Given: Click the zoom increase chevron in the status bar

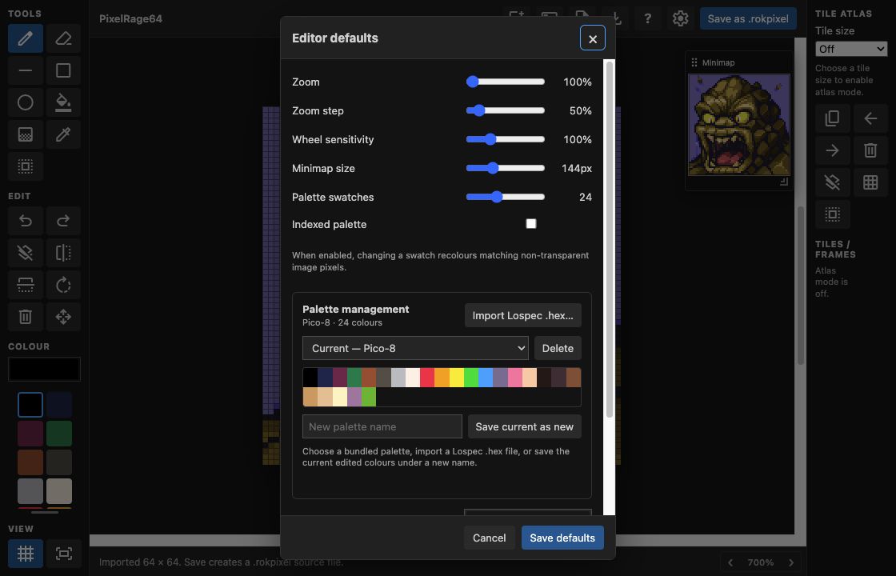Looking at the screenshot, I should (x=791, y=562).
